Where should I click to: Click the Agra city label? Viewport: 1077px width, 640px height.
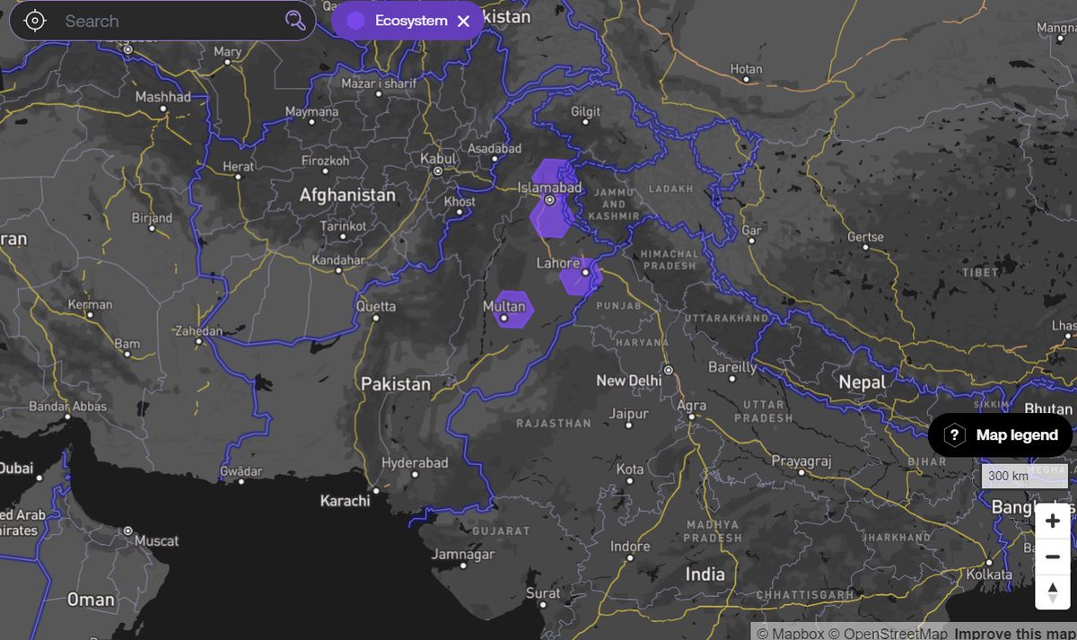pos(691,406)
